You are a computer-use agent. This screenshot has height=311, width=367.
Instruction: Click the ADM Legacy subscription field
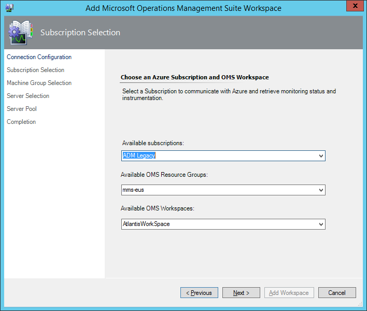(223, 156)
